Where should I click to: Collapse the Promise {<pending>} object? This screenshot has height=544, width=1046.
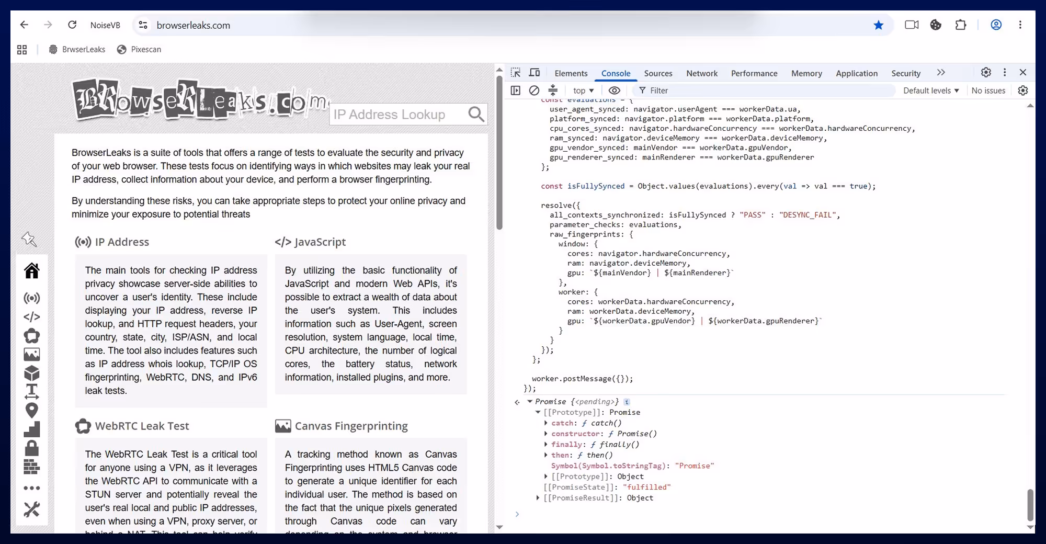coord(530,402)
